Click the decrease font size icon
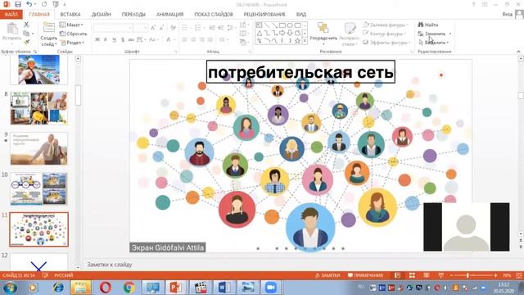 (161, 28)
